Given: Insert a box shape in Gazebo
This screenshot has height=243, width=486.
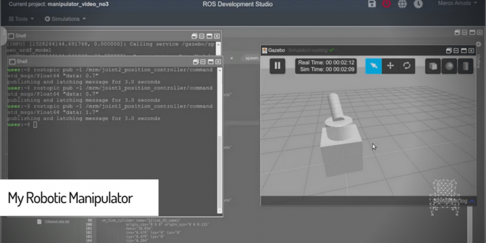Looking at the screenshot, I should (x=433, y=66).
